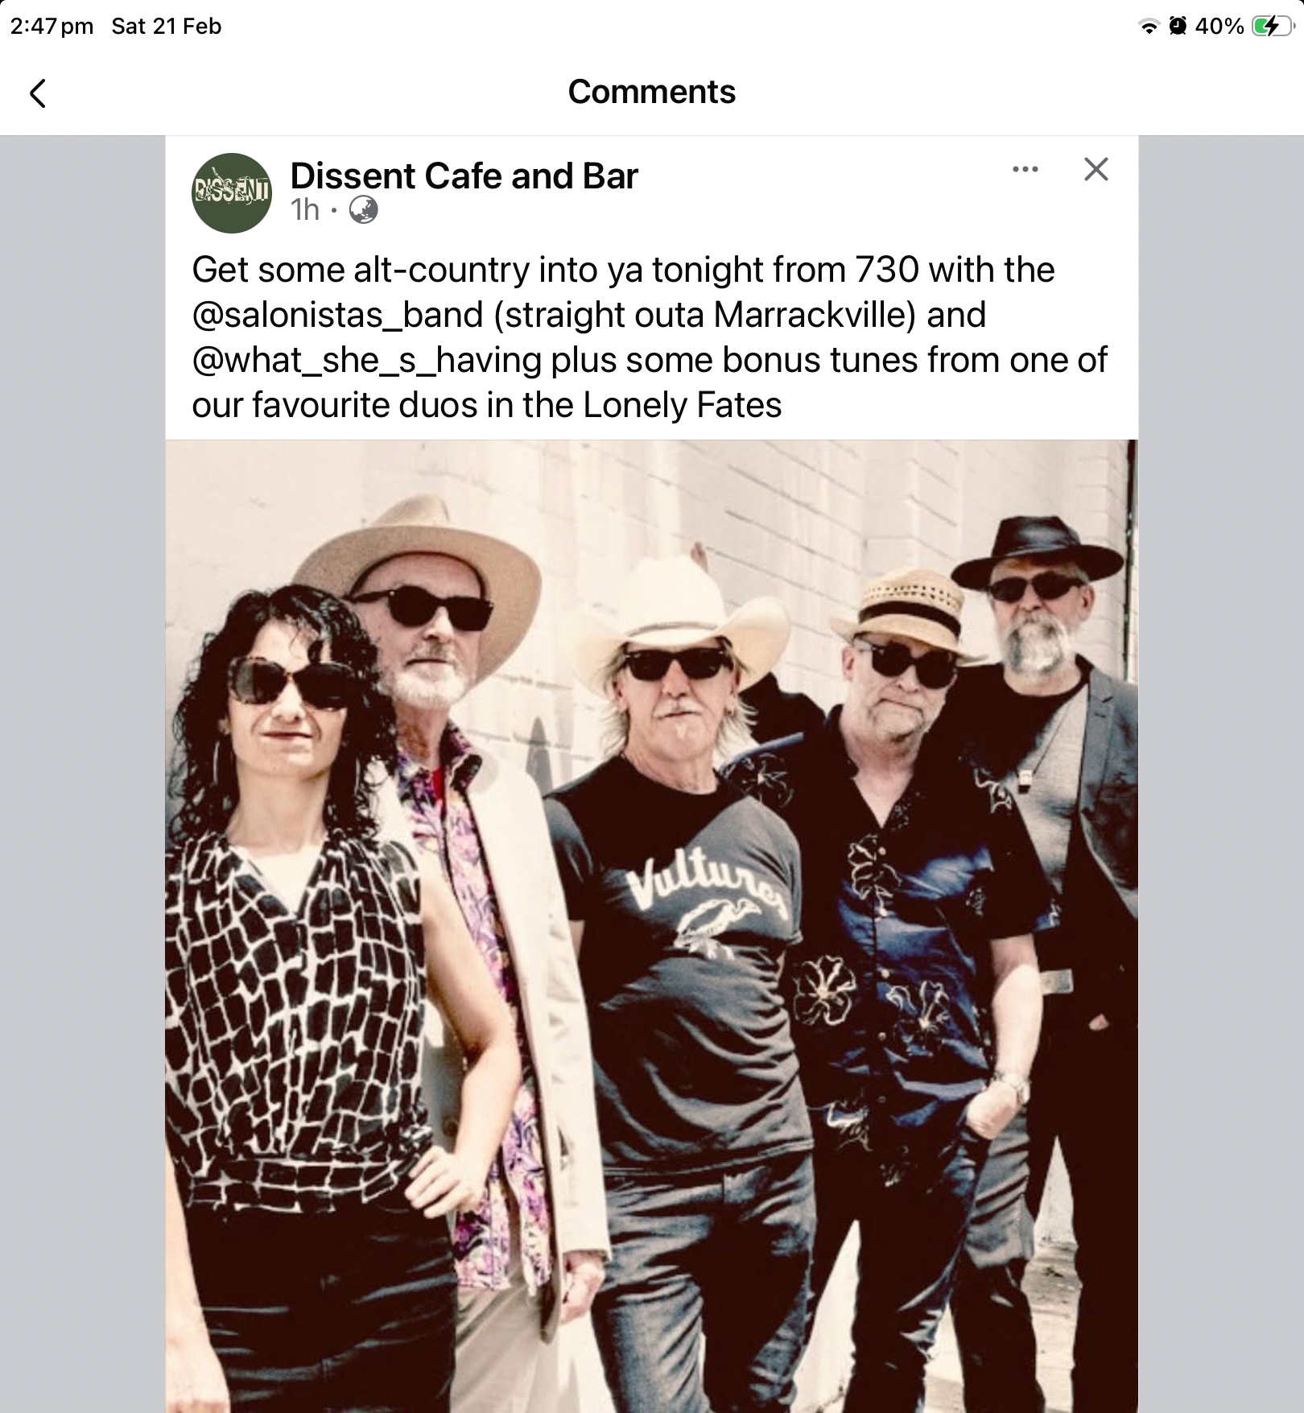Tap the 40% battery percentage

tap(1219, 27)
